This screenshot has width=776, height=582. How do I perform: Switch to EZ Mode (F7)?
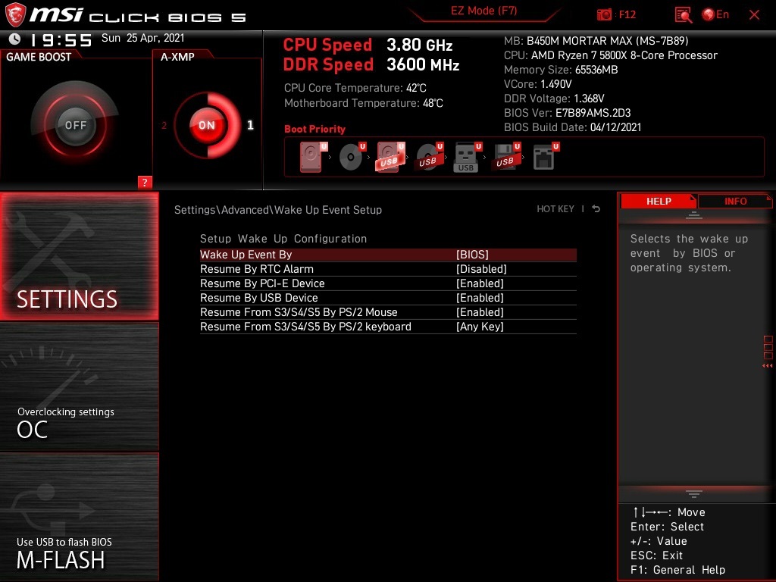coord(484,11)
